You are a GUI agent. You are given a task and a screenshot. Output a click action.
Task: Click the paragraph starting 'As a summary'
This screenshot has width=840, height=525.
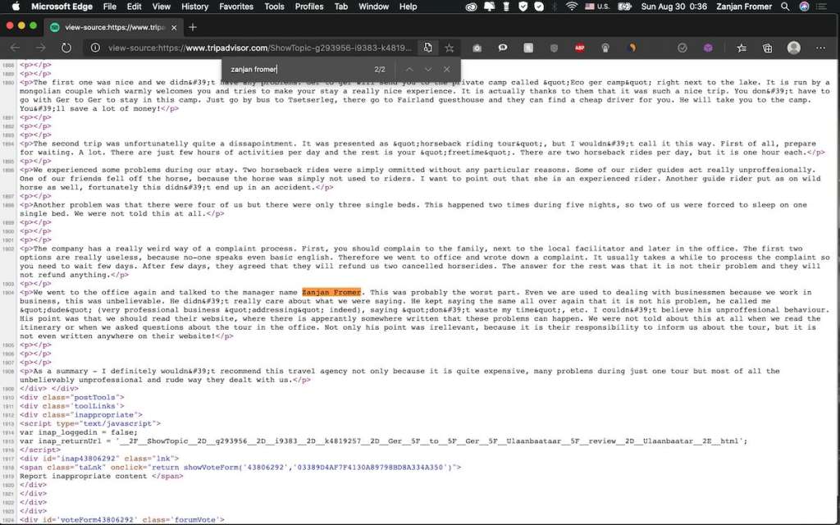point(399,375)
